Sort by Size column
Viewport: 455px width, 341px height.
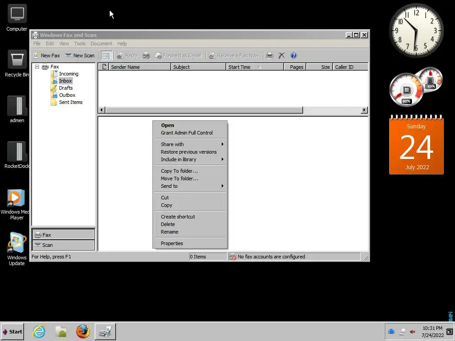click(319, 67)
